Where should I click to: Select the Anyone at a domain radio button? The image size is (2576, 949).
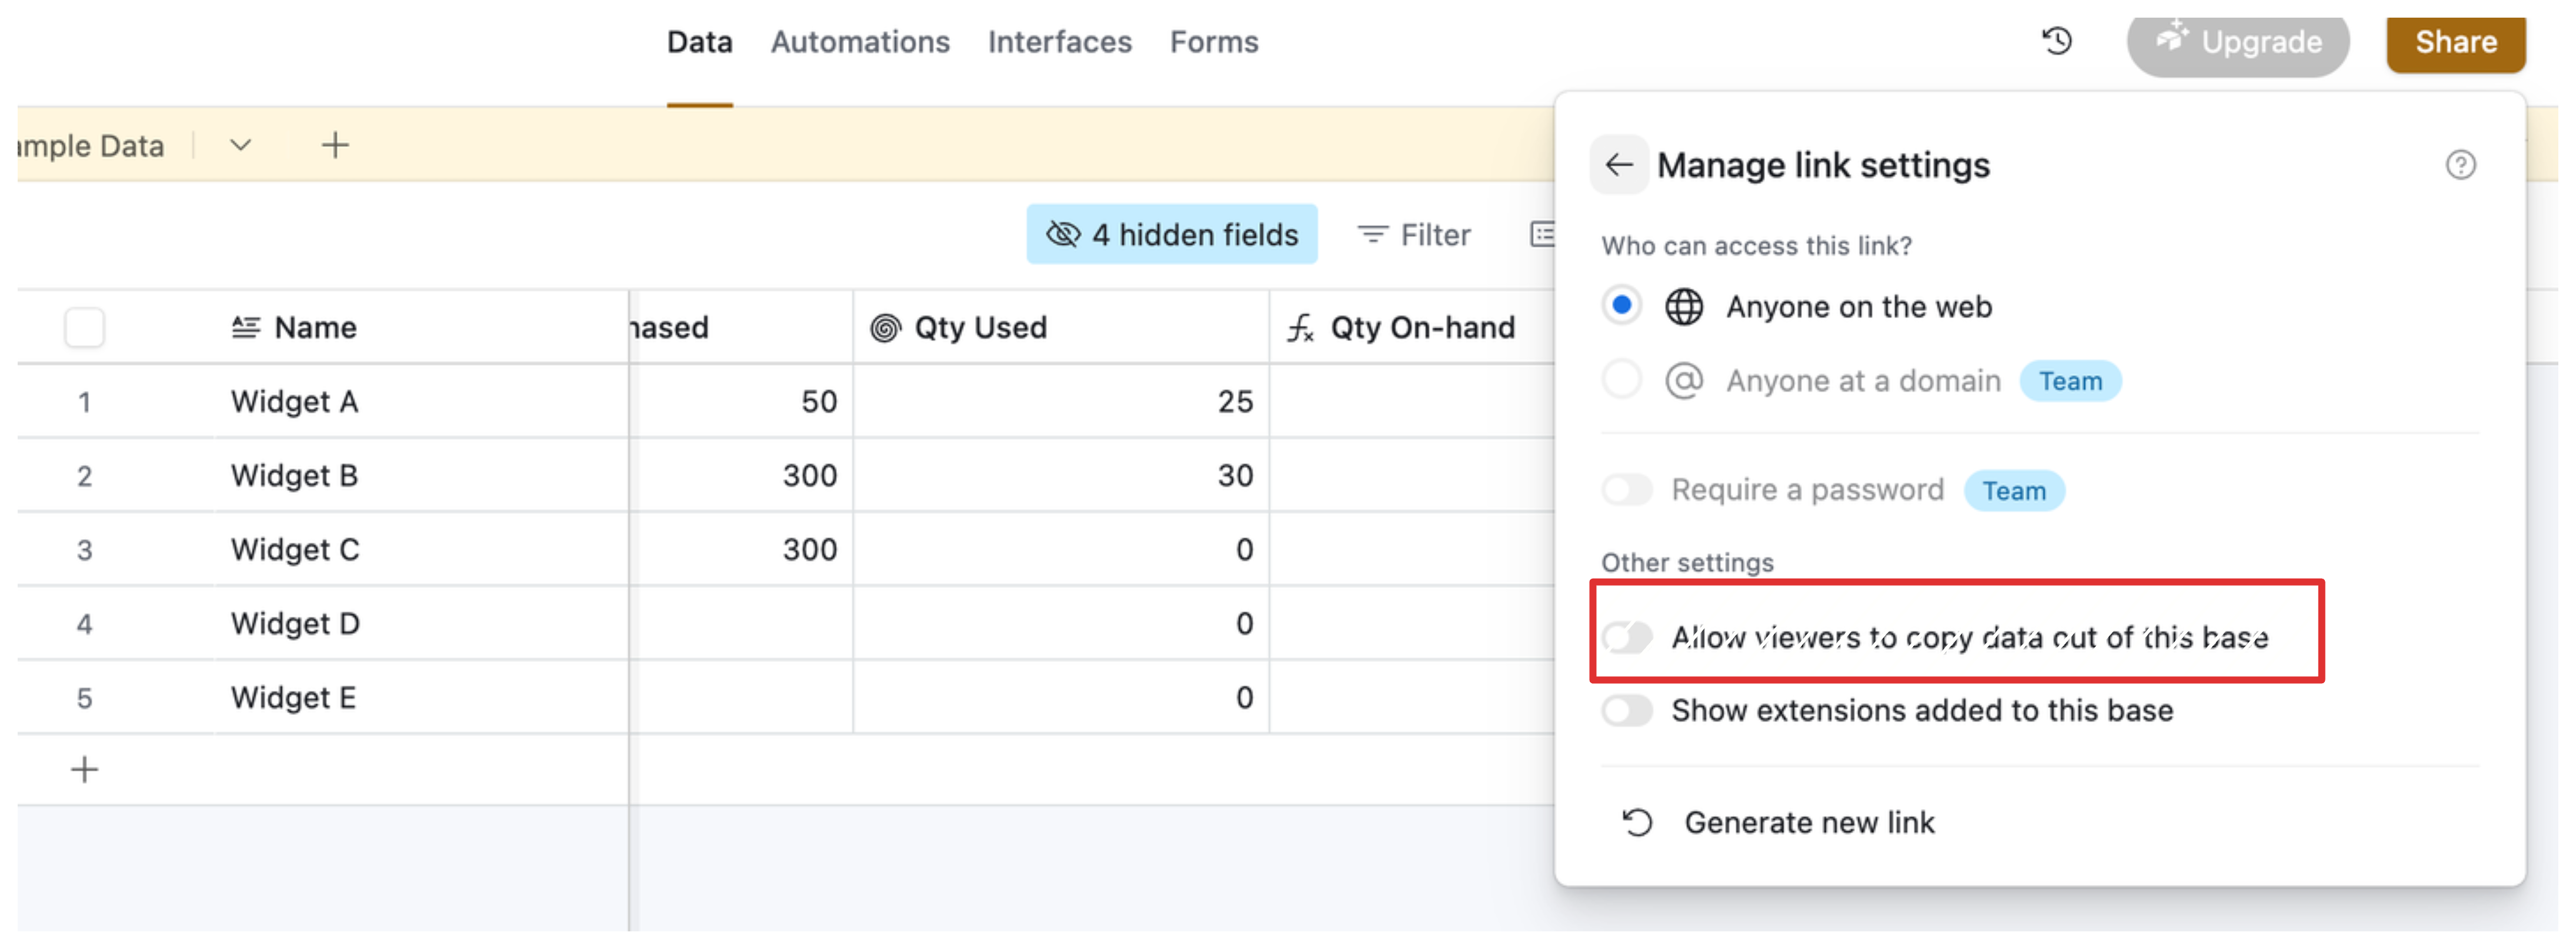1621,380
